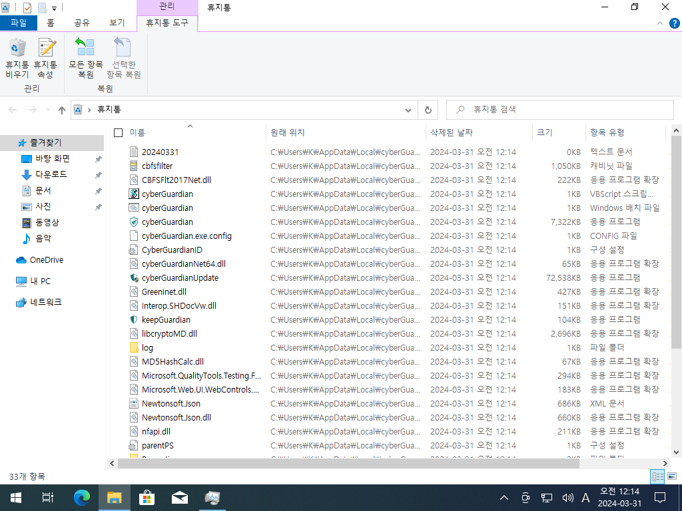The width and height of the screenshot is (682, 511).
Task: Open 문서 in navigation pane
Action: click(x=43, y=191)
